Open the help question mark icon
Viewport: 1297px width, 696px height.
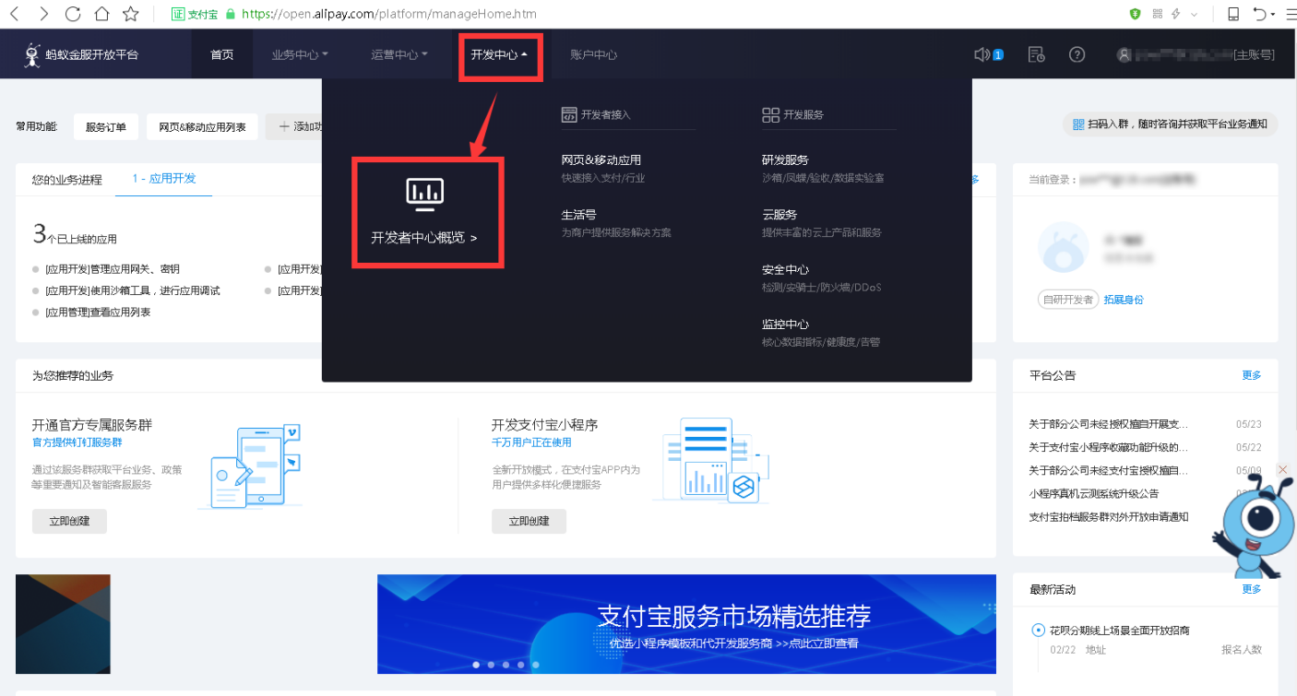(1077, 54)
